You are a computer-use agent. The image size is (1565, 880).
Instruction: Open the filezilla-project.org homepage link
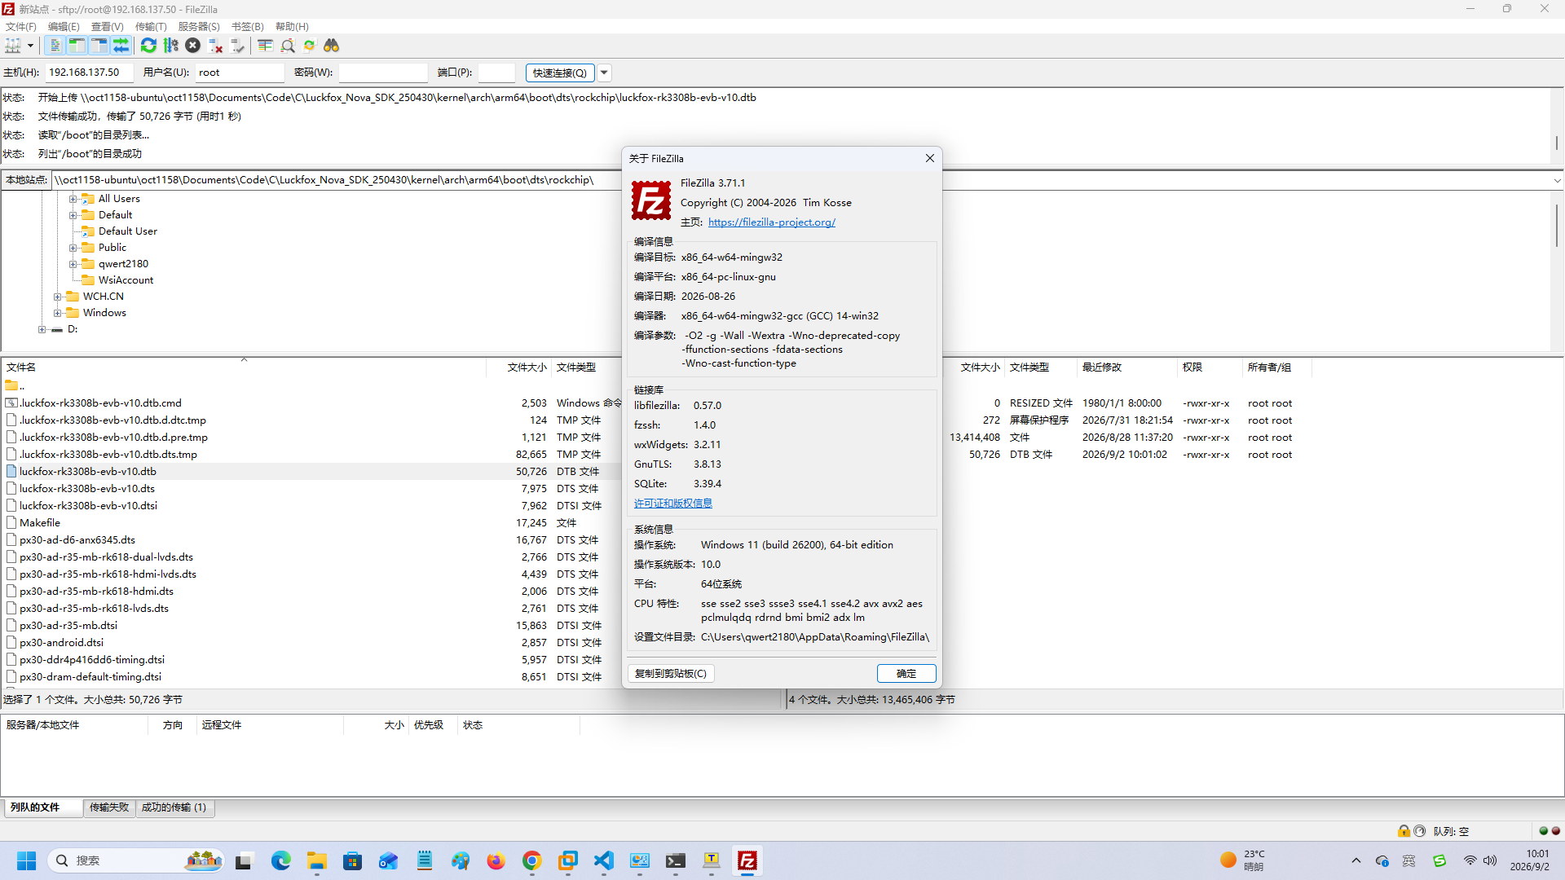[x=771, y=222]
